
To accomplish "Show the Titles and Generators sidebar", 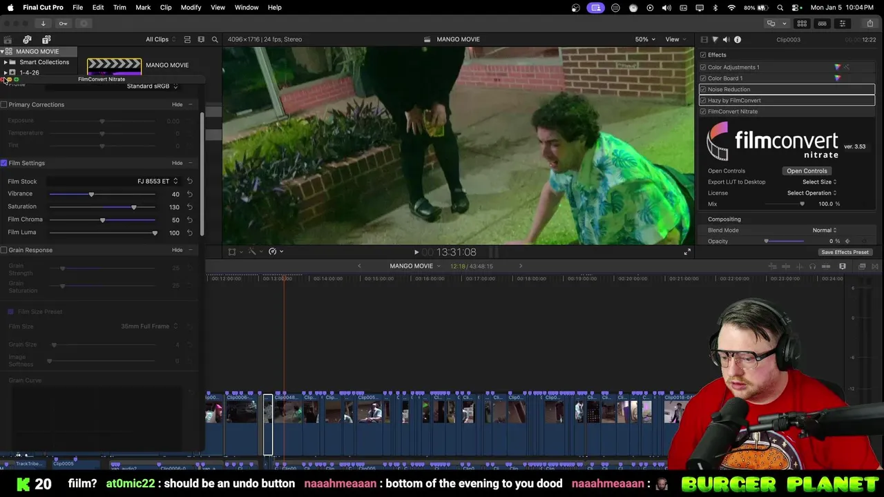I will 46,39.
